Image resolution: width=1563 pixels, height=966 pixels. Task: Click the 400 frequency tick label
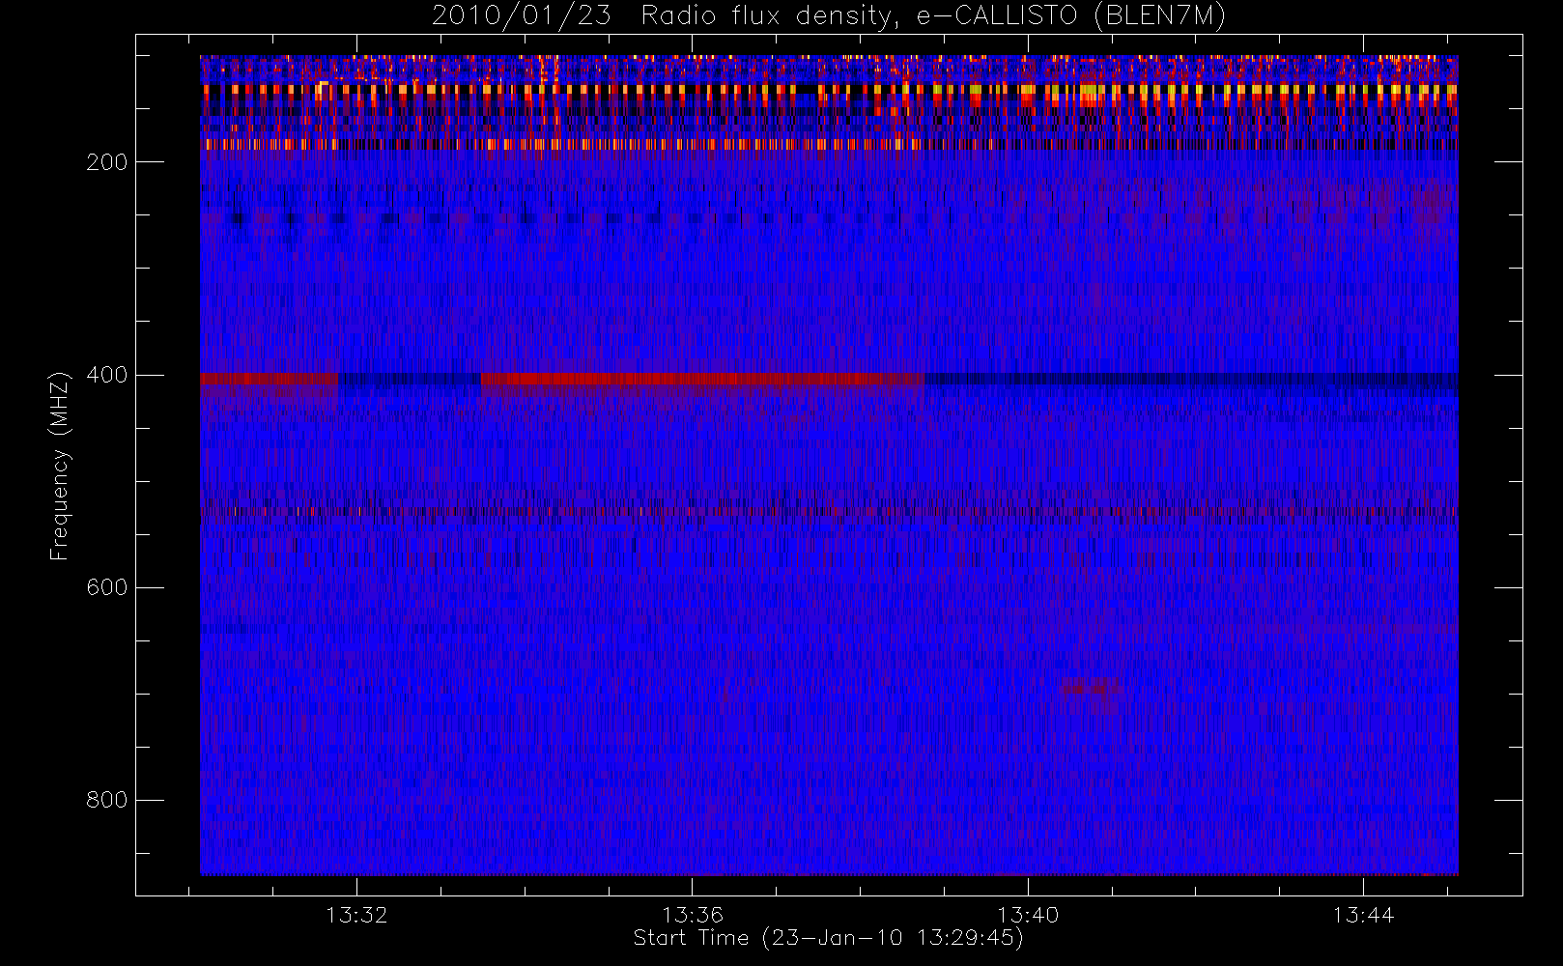click(107, 375)
